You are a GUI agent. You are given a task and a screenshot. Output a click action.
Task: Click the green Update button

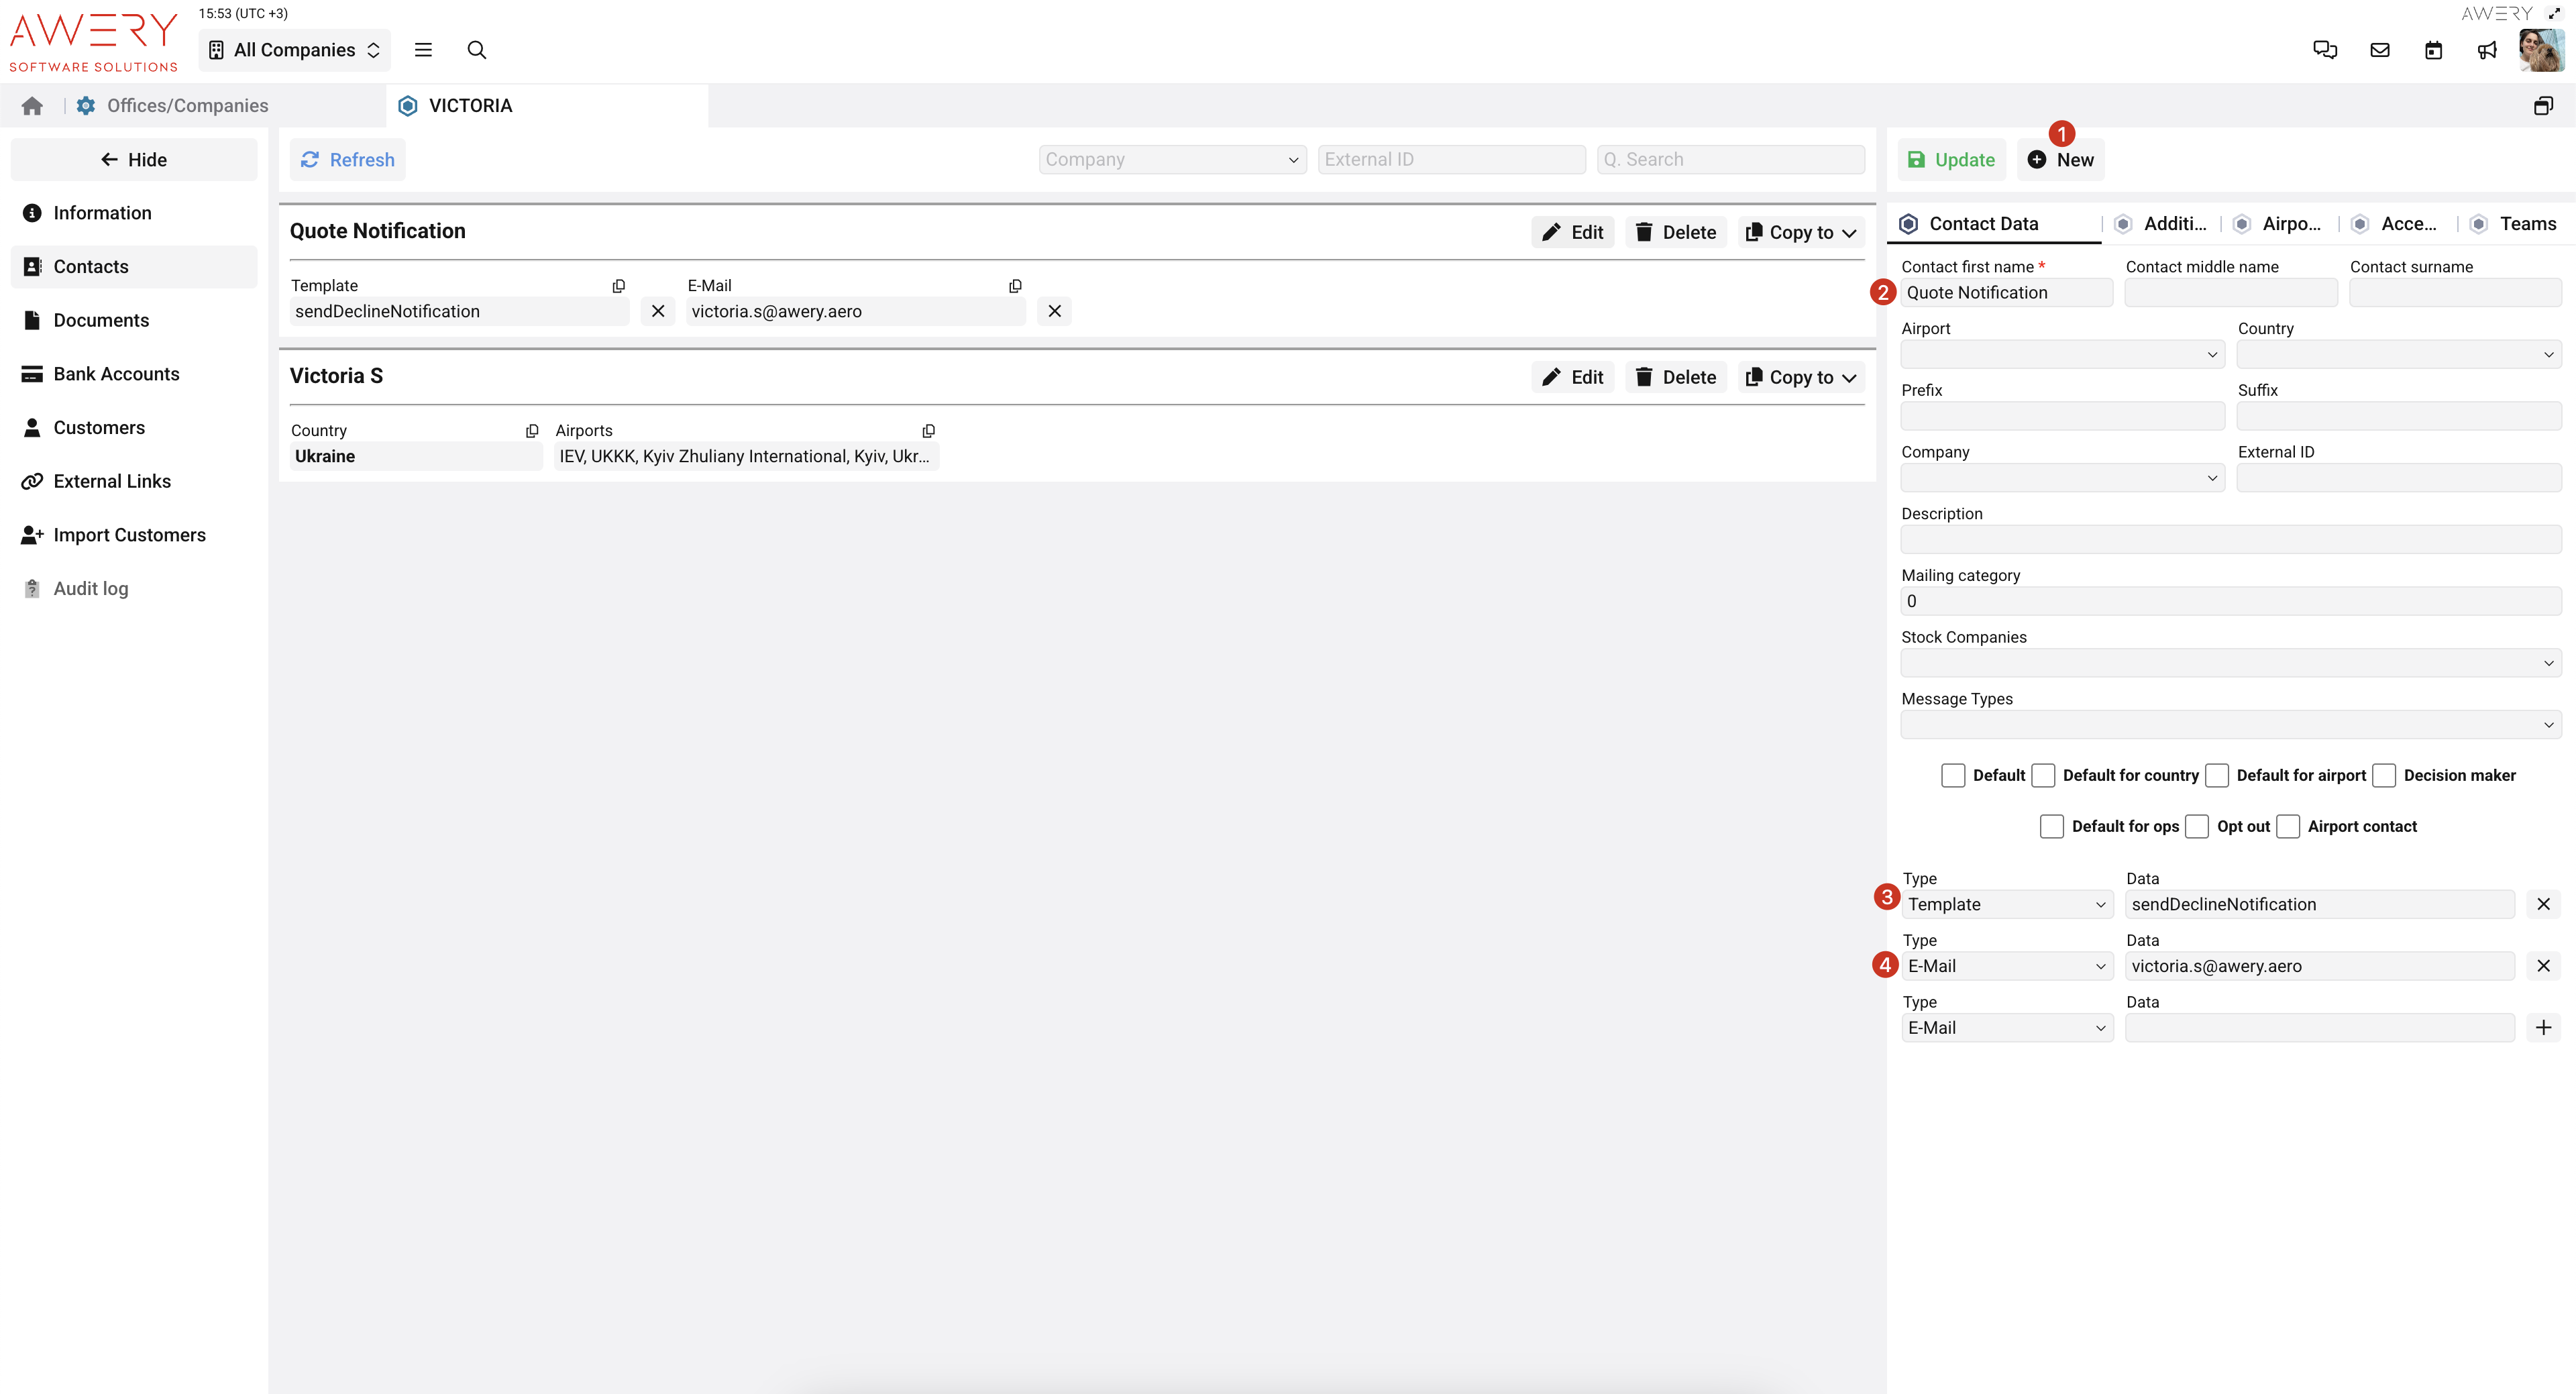(1951, 160)
